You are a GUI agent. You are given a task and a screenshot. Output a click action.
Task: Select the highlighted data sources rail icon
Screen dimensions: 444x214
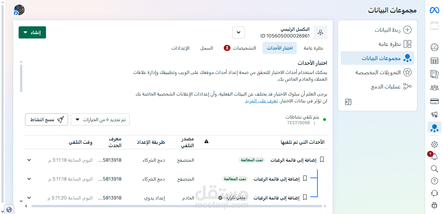click(435, 128)
